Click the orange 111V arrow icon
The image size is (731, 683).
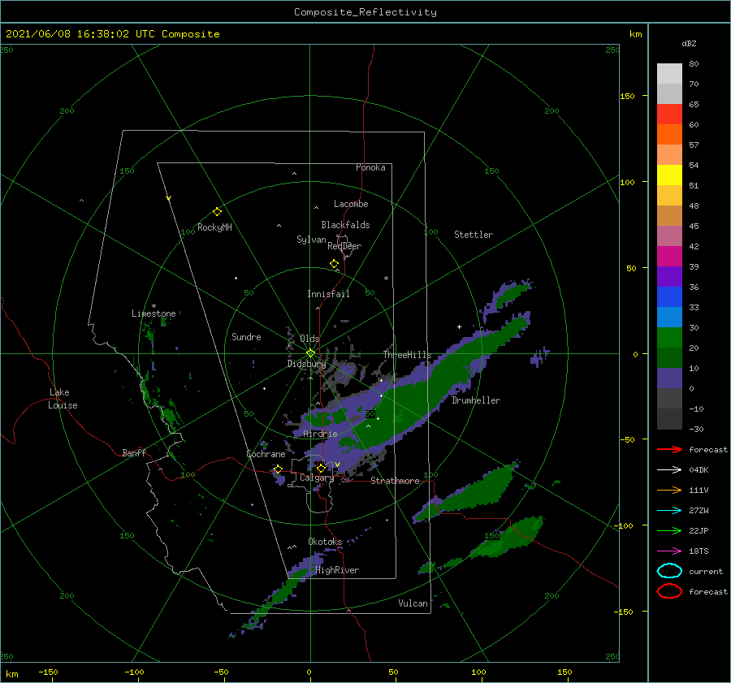[x=669, y=490]
